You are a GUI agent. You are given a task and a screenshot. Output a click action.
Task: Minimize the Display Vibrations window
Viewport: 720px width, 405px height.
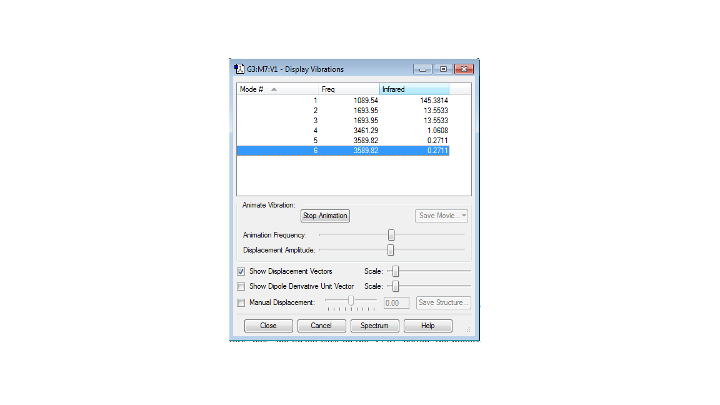422,69
